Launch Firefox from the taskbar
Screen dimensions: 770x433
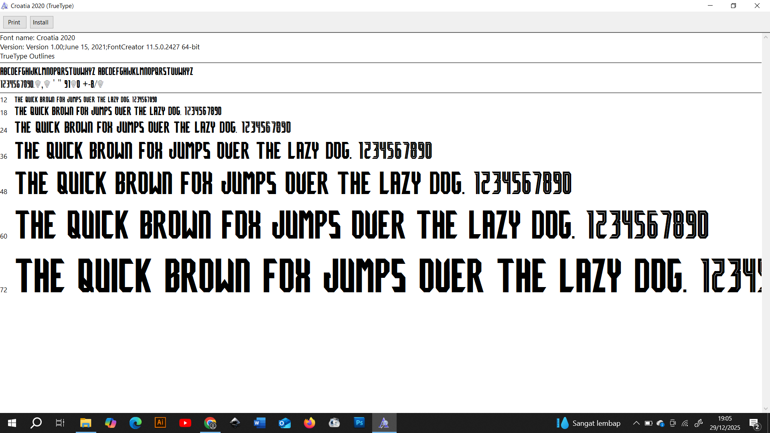tap(309, 423)
